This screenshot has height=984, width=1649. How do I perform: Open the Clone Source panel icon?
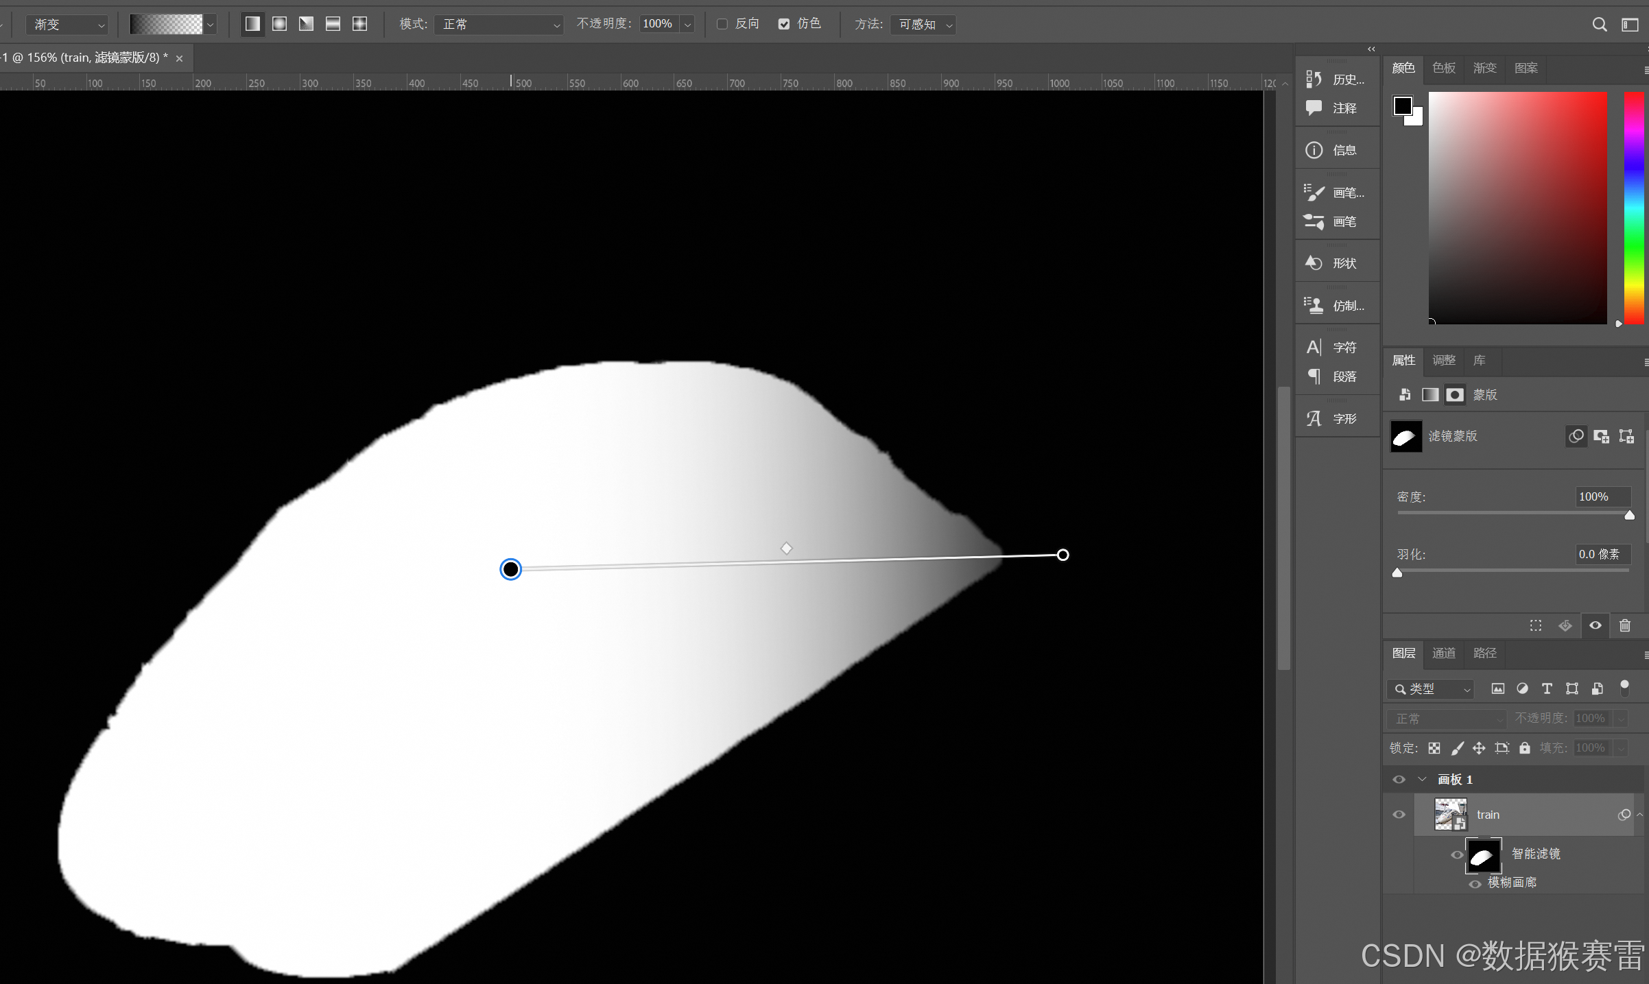point(1314,305)
